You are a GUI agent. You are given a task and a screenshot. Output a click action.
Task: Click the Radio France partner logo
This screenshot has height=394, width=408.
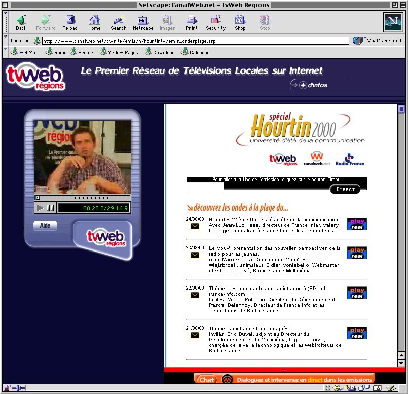350,159
